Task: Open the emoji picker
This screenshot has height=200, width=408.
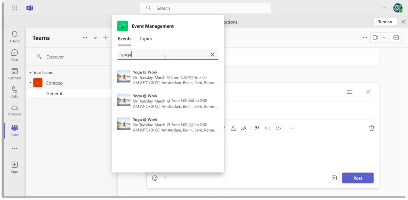Action: pos(155,178)
